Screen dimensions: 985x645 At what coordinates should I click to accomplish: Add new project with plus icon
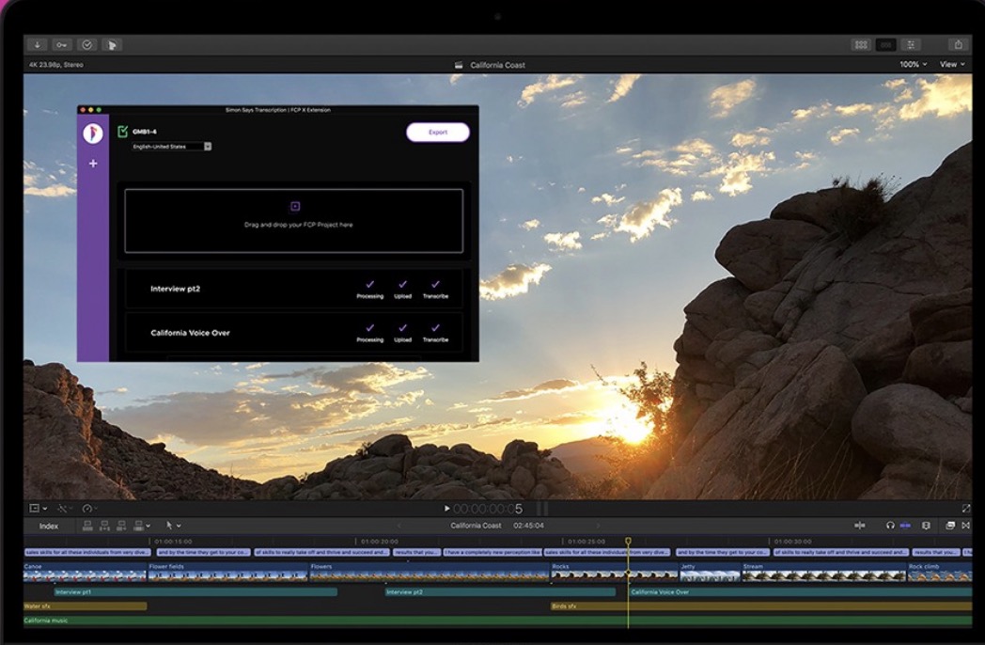coord(93,164)
